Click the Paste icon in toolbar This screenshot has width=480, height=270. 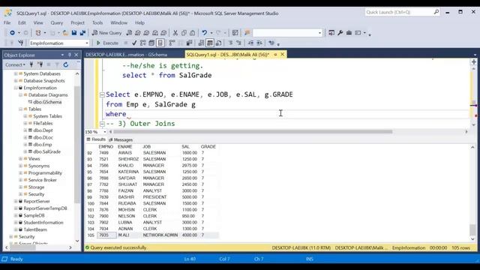192,33
